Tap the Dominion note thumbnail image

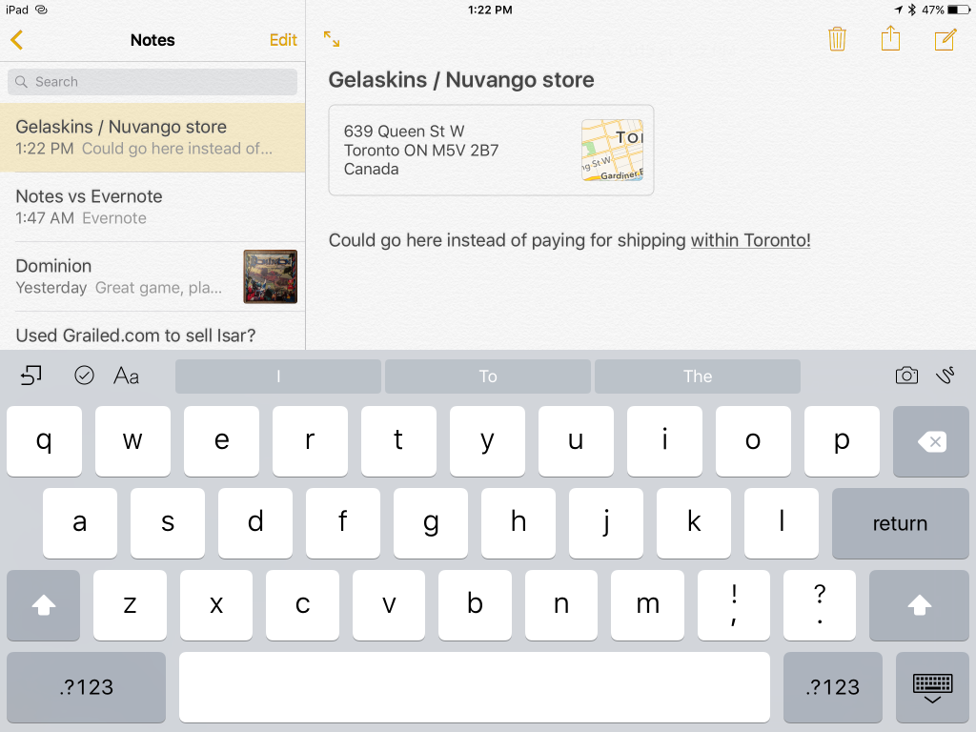270,276
